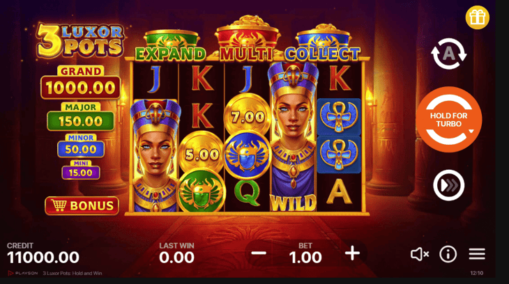This screenshot has width=509, height=284.
Task: Click the blue scarab coin symbol
Action: (x=247, y=155)
